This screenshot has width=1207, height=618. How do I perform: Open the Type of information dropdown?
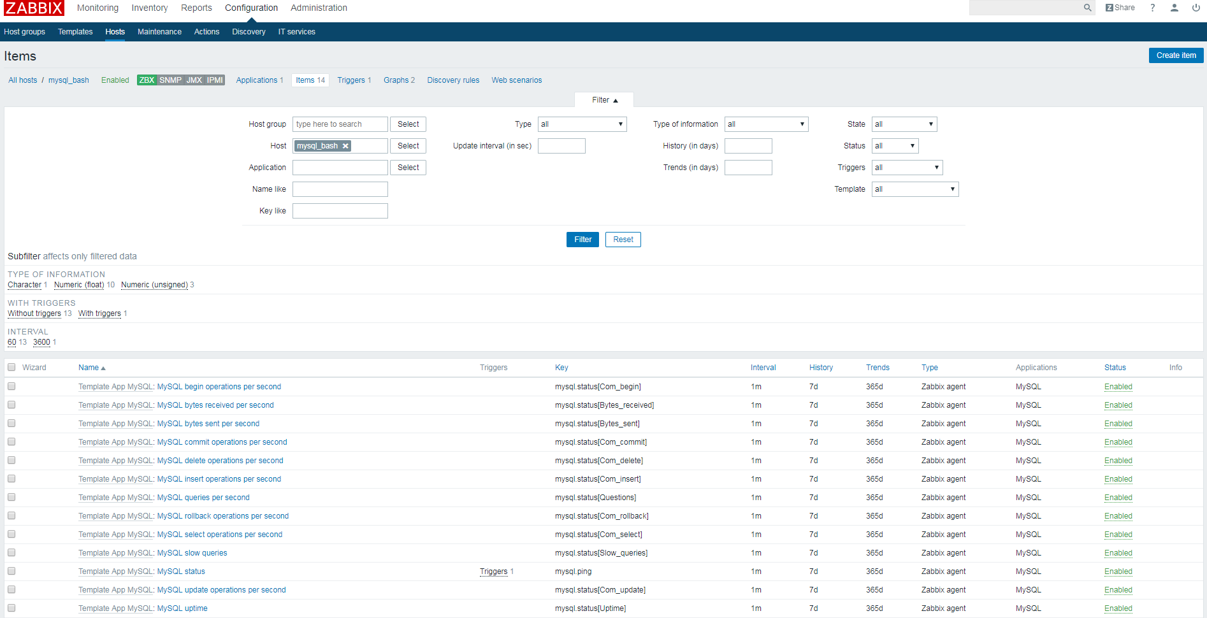(x=766, y=124)
